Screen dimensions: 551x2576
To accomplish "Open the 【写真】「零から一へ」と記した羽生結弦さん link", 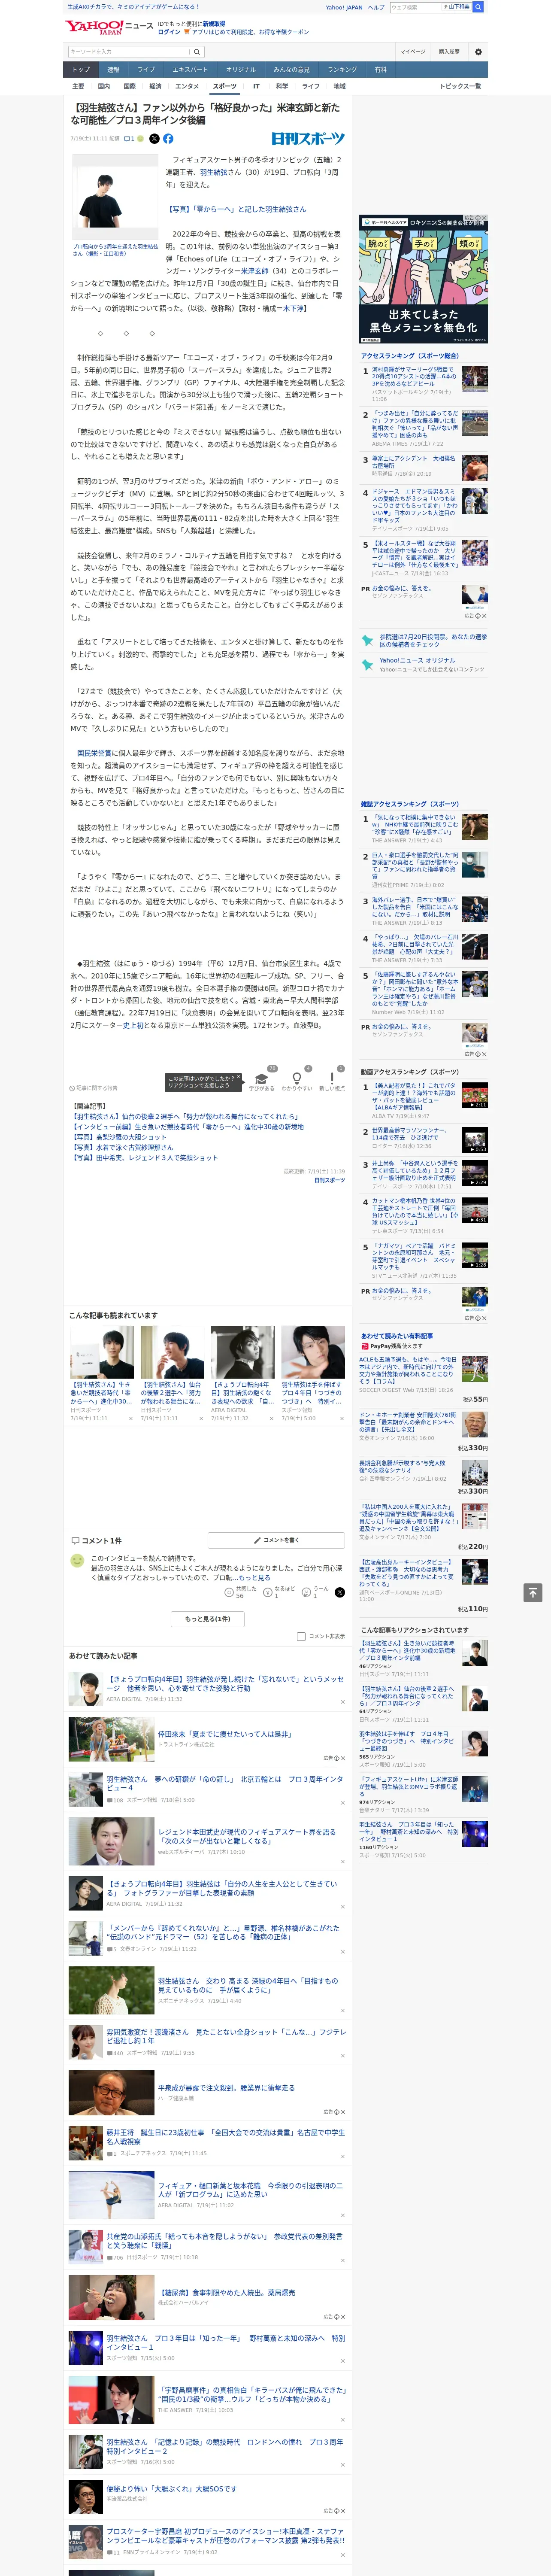I will pos(237,209).
